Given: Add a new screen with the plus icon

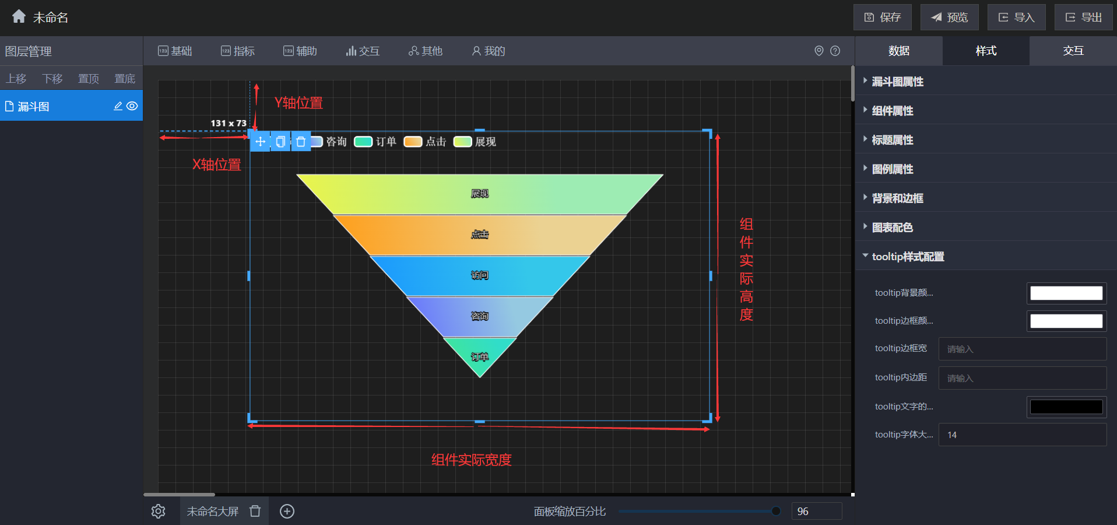Looking at the screenshot, I should pyautogui.click(x=287, y=511).
